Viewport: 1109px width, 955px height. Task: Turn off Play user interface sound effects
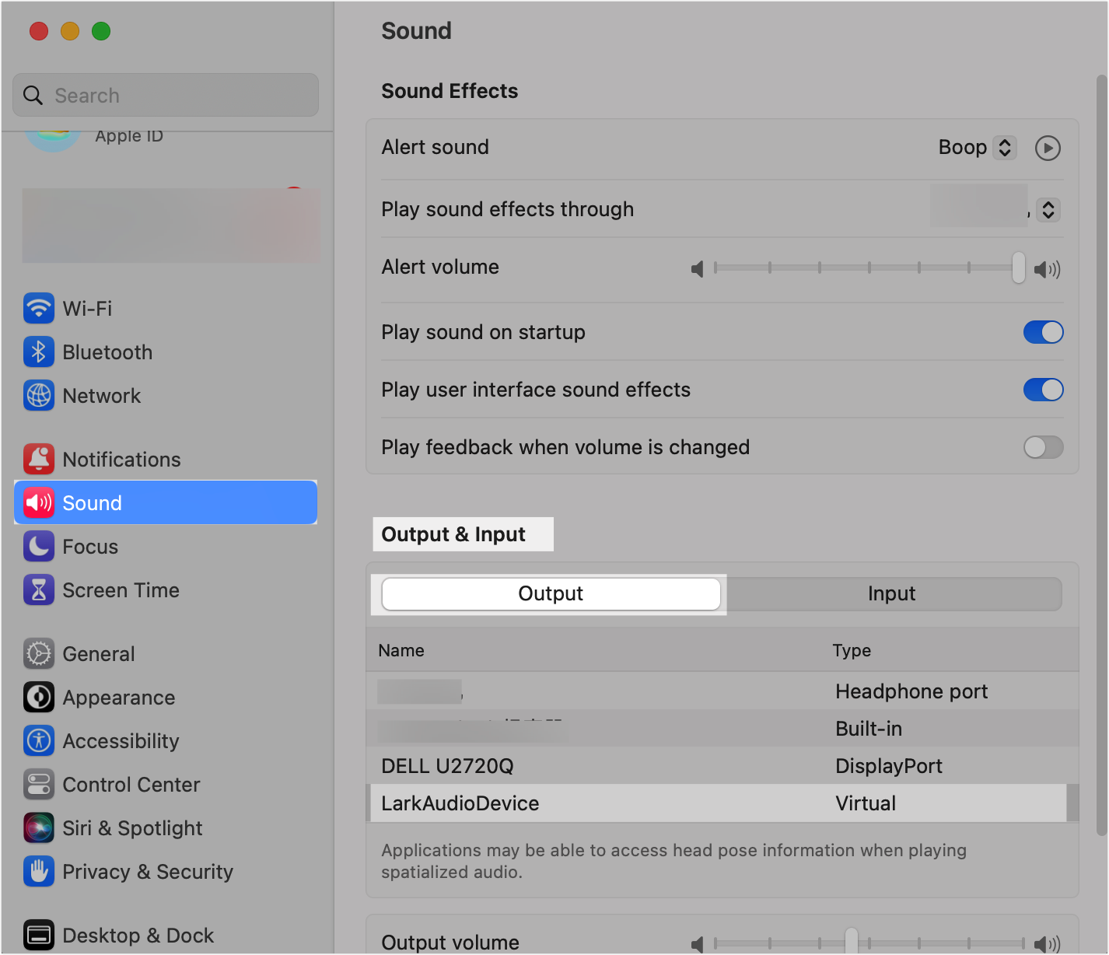[1043, 390]
